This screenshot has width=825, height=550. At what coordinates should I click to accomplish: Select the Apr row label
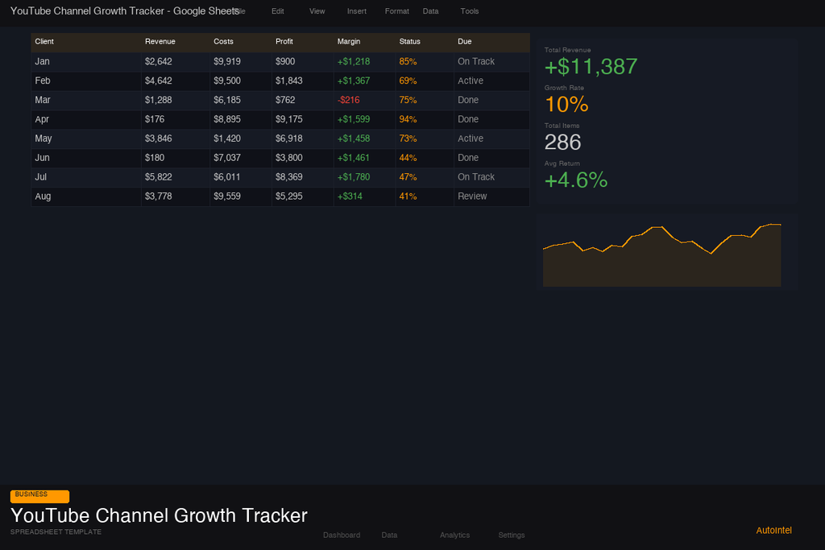pos(42,119)
